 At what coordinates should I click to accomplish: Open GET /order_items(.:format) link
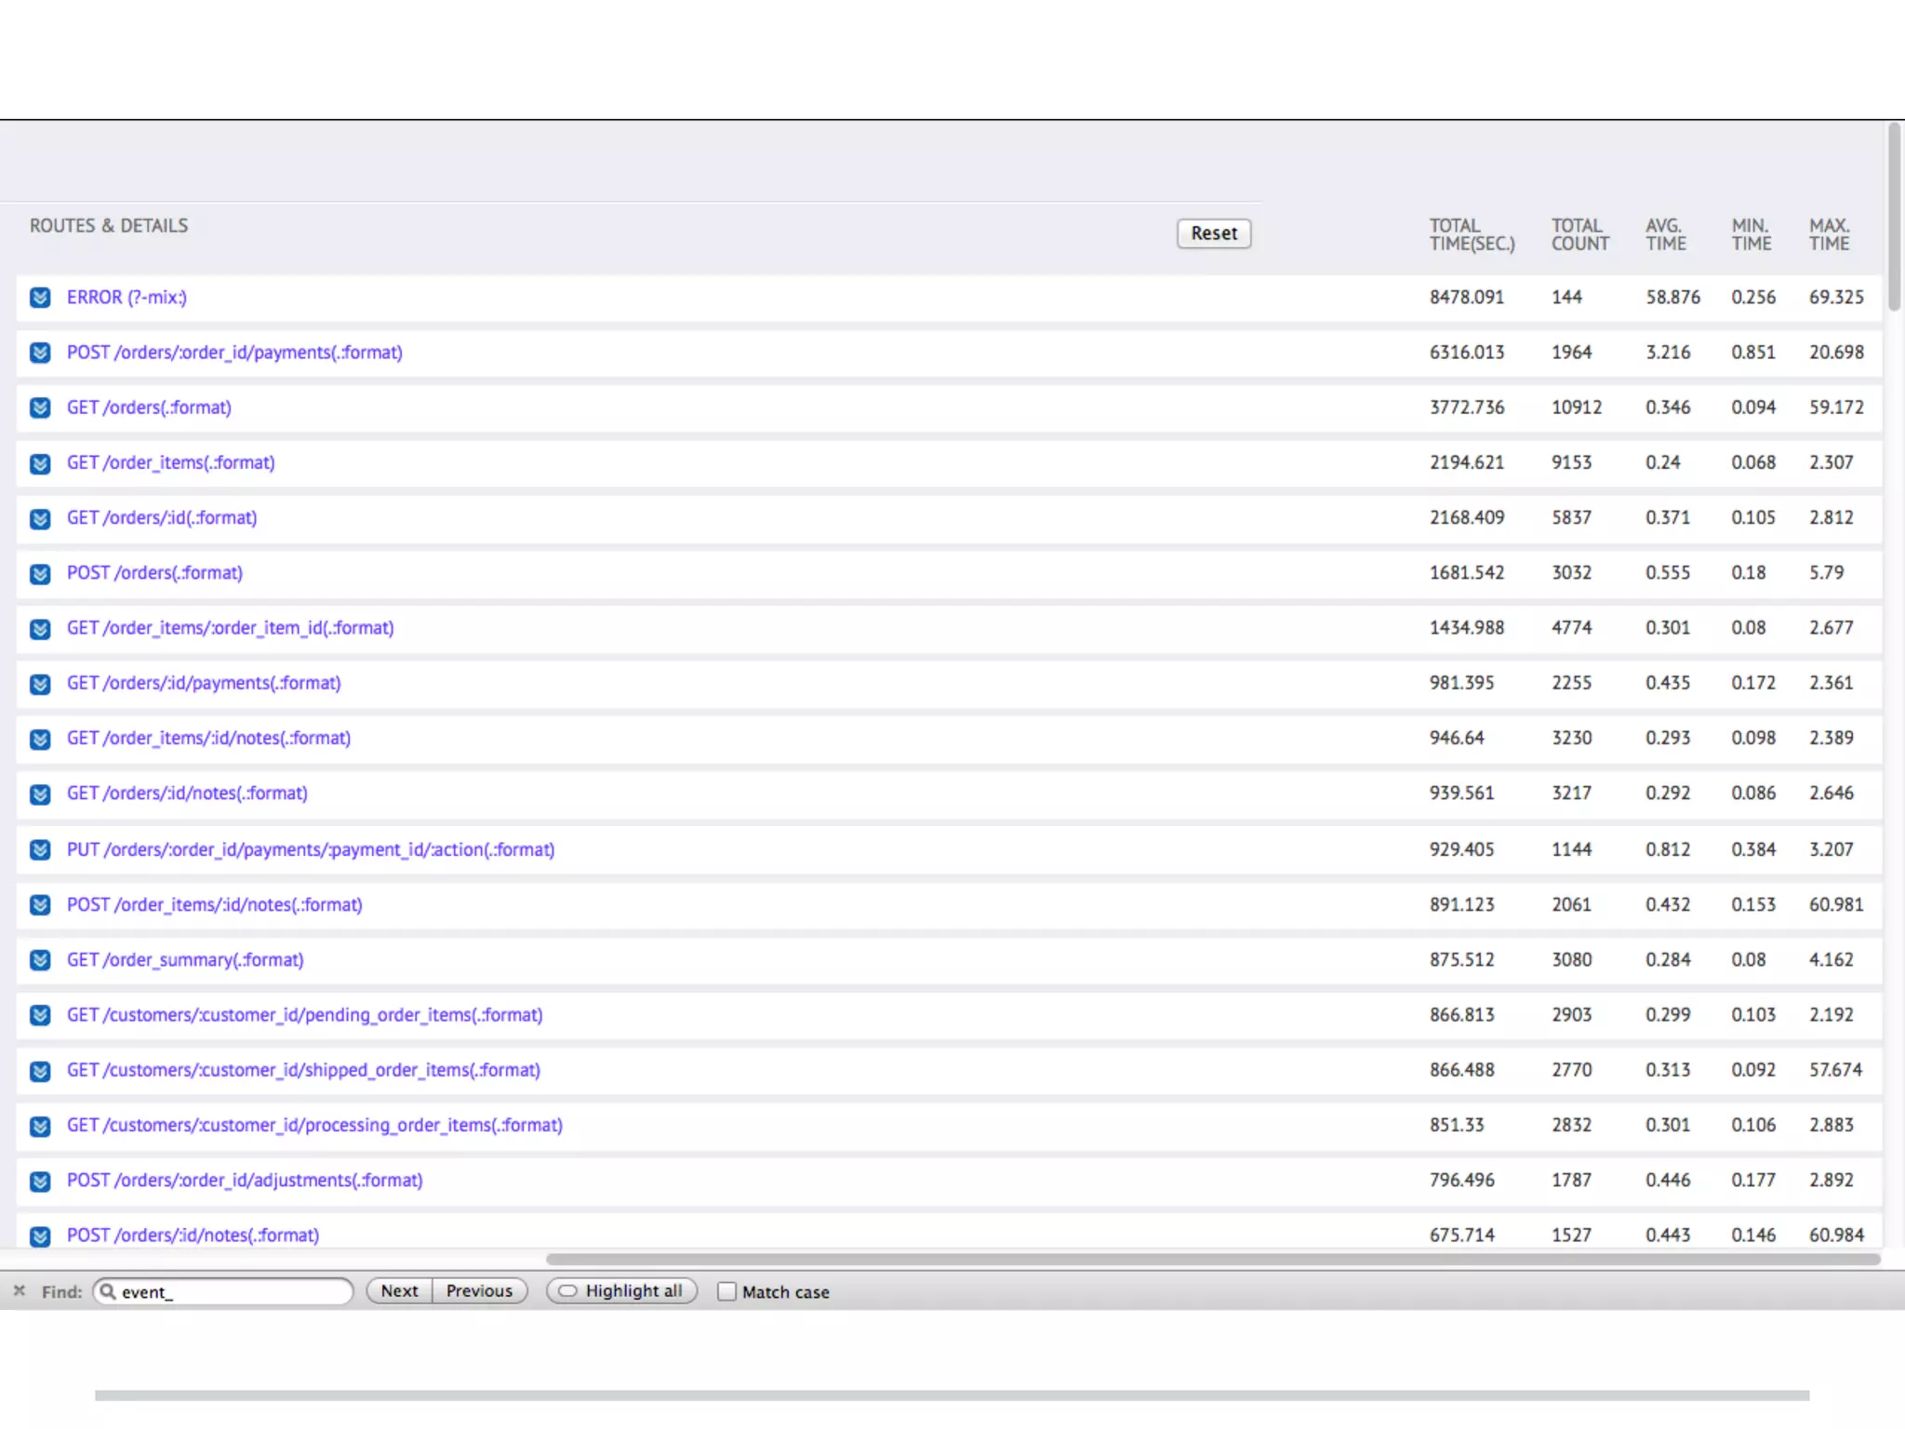(x=171, y=462)
